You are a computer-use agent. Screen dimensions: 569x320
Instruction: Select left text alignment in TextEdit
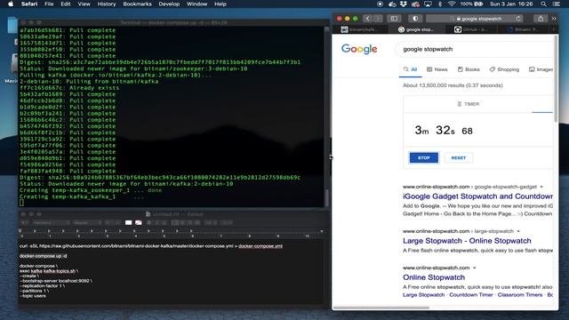click(x=175, y=222)
